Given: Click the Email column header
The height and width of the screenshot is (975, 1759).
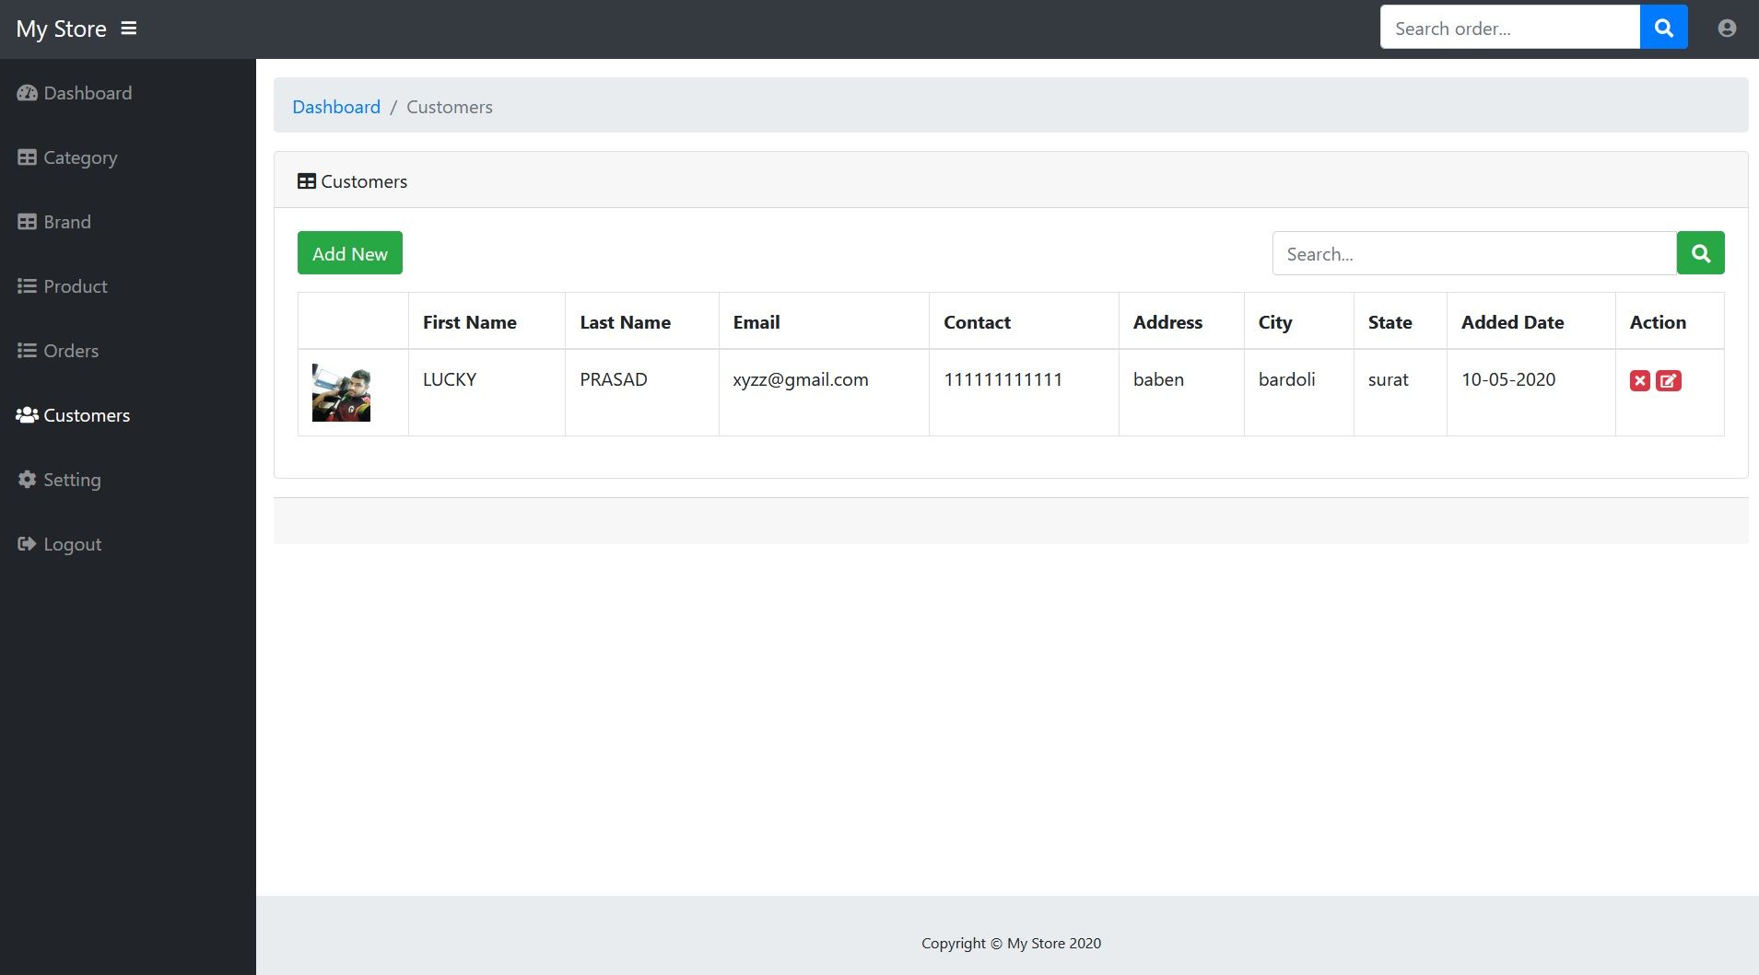Looking at the screenshot, I should (756, 322).
